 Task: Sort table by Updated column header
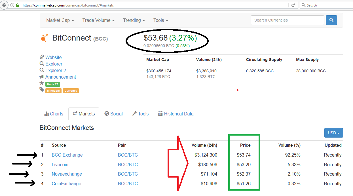pyautogui.click(x=333, y=145)
